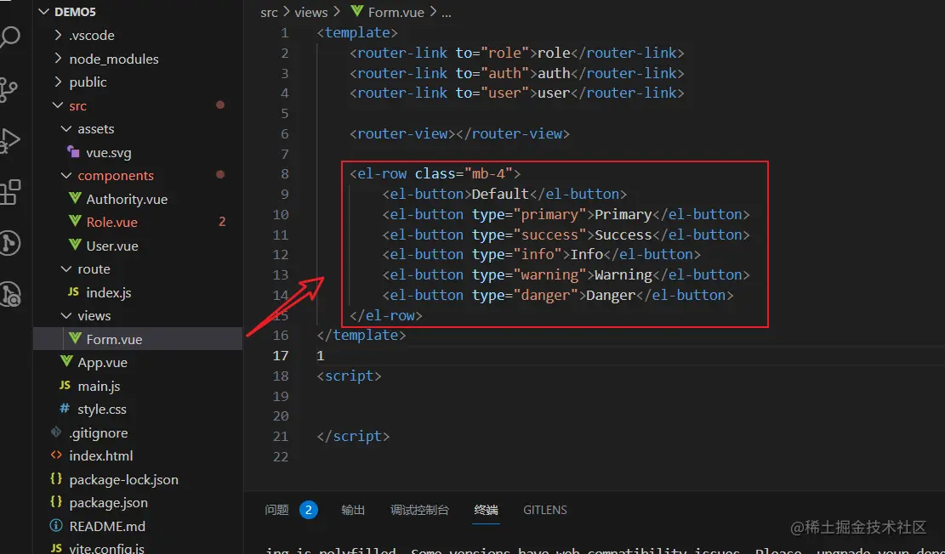945x554 pixels.
Task: Switch to the 调试控制台 panel tab
Action: (419, 510)
